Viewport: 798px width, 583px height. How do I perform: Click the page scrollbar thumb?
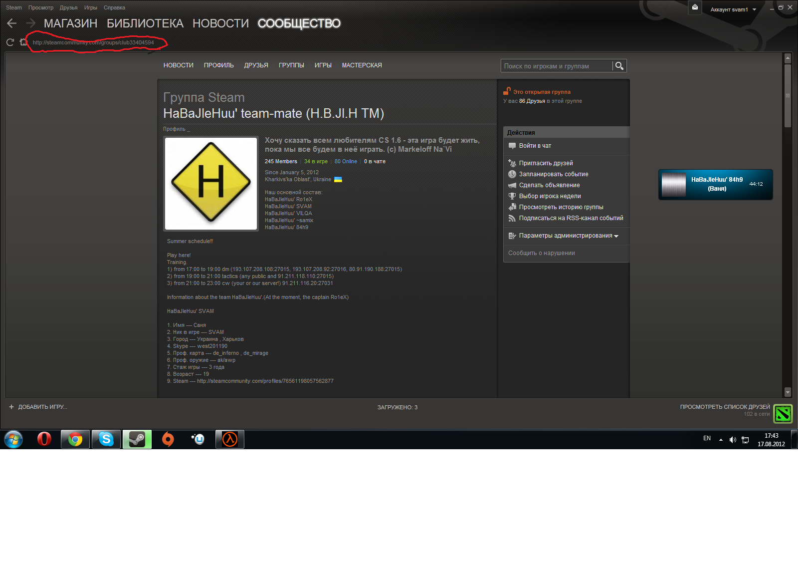pyautogui.click(x=788, y=96)
